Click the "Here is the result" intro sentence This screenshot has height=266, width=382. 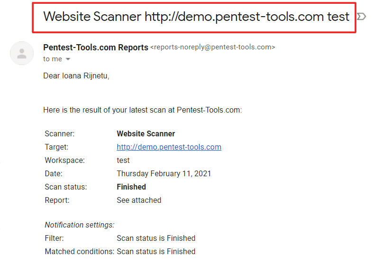pyautogui.click(x=143, y=110)
